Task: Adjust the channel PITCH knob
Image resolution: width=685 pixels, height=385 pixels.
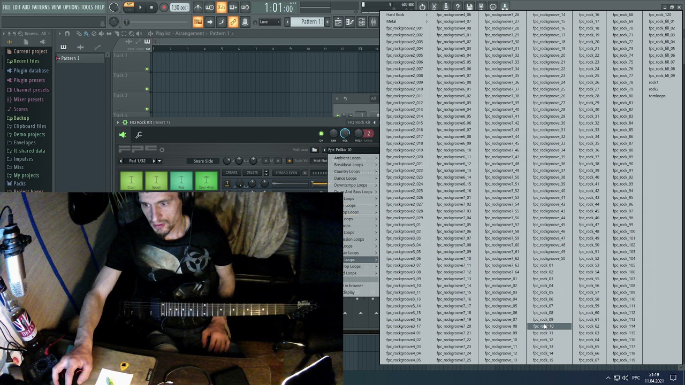Action: click(359, 134)
